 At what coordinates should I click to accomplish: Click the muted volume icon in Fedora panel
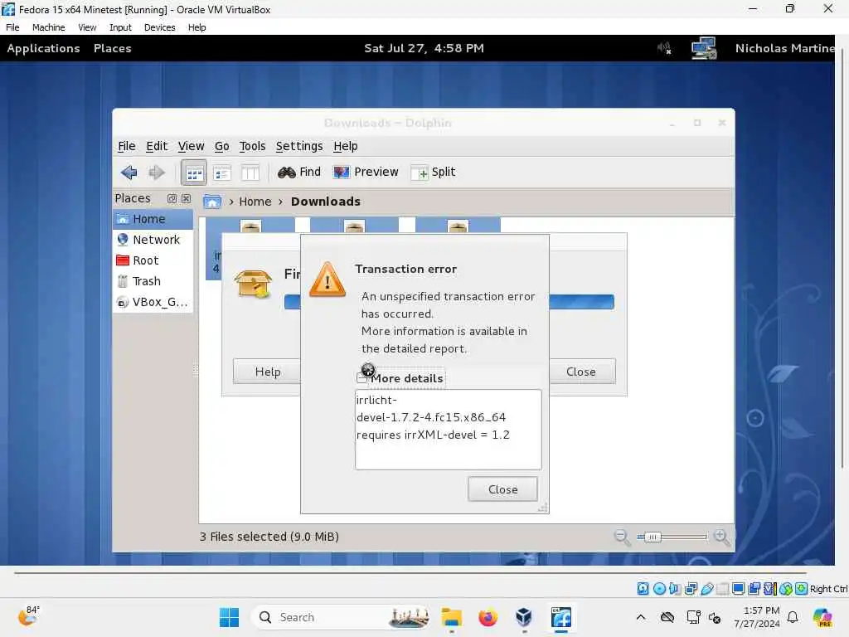tap(664, 48)
